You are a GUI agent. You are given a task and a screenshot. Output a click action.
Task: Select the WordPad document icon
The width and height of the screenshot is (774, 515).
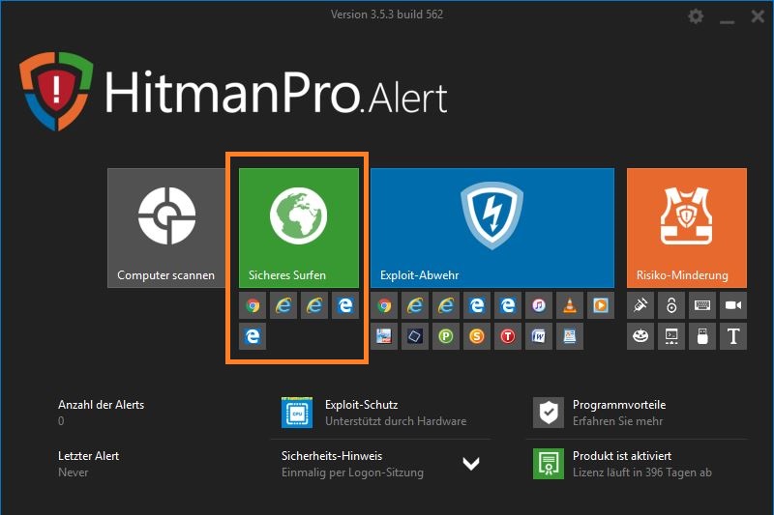click(x=570, y=336)
